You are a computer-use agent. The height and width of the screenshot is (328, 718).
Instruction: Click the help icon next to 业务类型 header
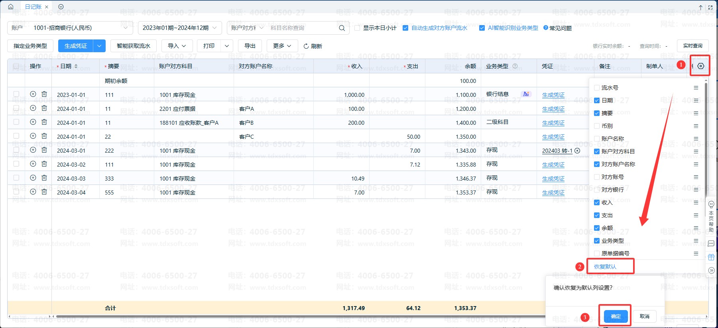[x=515, y=66]
